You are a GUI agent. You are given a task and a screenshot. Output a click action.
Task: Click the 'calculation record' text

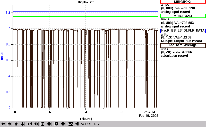174,56
